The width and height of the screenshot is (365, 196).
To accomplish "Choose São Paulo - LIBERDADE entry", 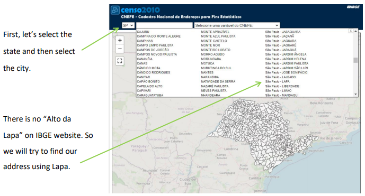I will tap(282, 86).
